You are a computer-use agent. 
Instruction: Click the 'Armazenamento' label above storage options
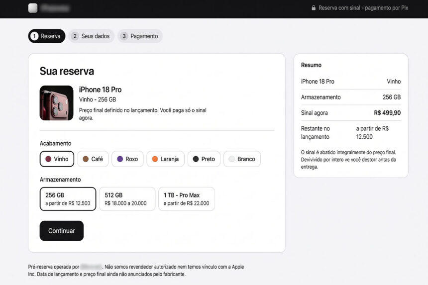click(60, 180)
